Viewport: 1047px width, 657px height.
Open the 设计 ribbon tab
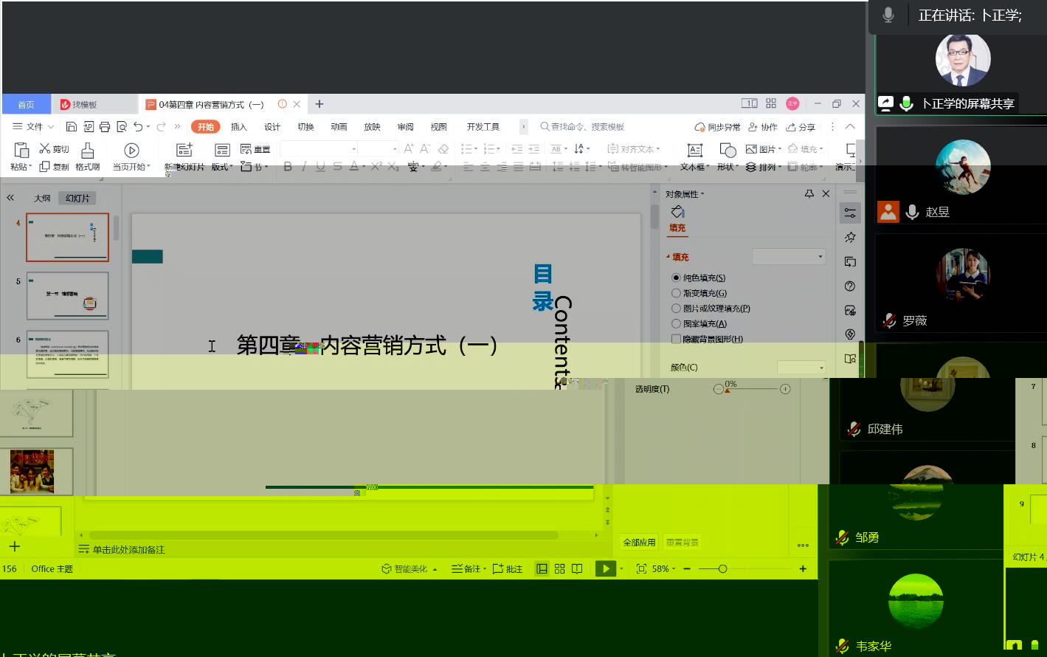tap(272, 127)
